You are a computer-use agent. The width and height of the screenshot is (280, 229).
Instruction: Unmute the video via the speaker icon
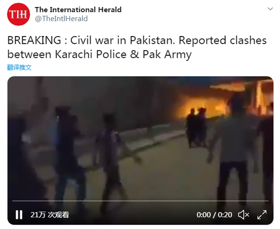[243, 215]
